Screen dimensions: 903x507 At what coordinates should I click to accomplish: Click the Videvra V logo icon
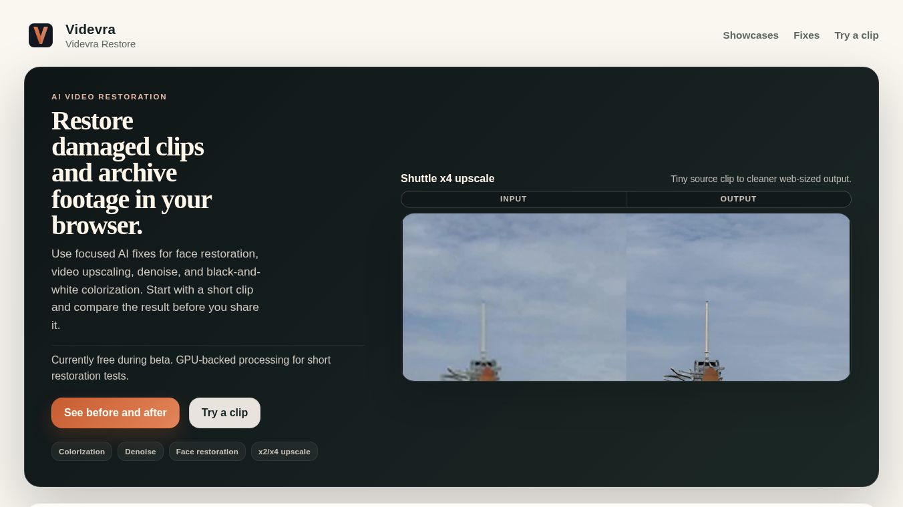pyautogui.click(x=41, y=35)
